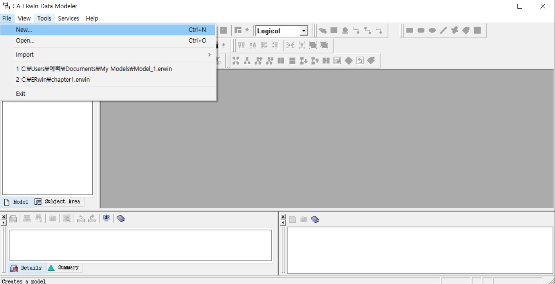This screenshot has height=284, width=555.
Task: Click the align left edges icon
Action: 264,45
